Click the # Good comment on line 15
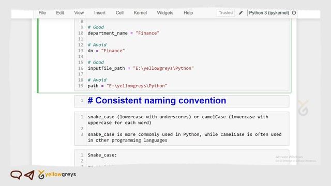 [96, 63]
